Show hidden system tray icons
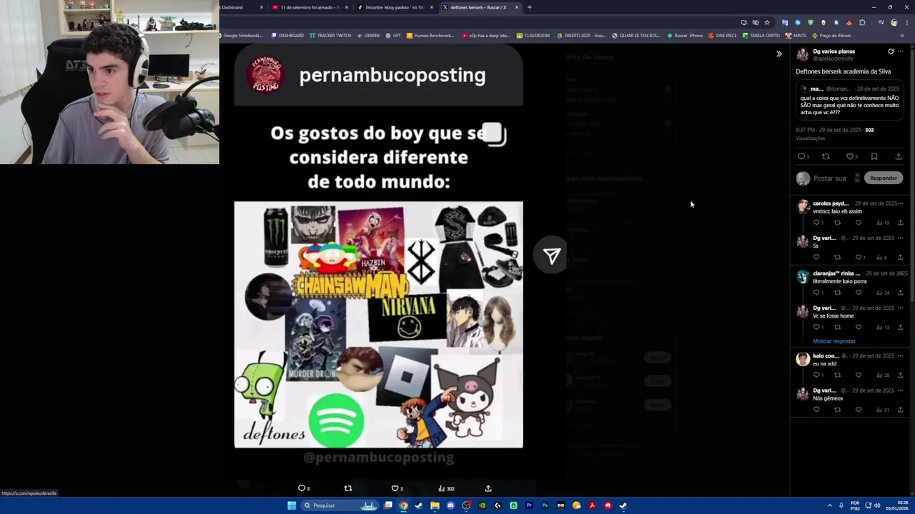The height and width of the screenshot is (514, 915). (x=830, y=505)
